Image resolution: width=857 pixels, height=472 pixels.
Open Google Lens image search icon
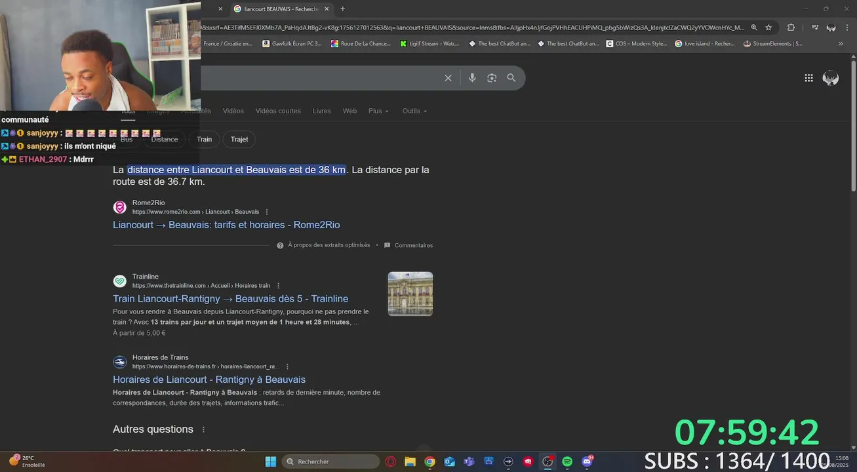tap(492, 78)
